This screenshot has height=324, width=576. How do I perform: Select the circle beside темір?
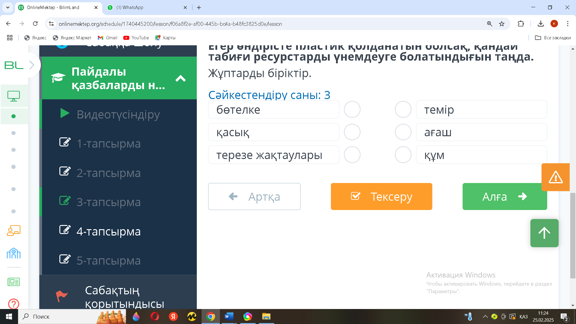(403, 109)
